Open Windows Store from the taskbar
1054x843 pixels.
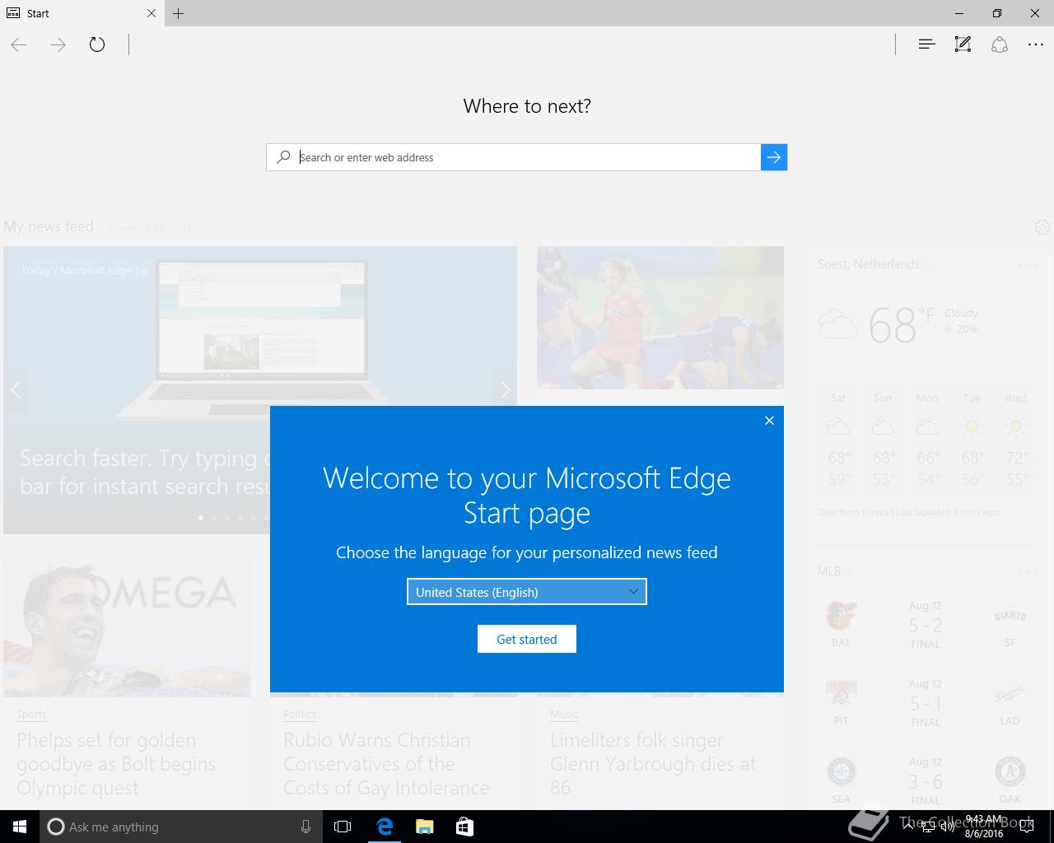tap(464, 827)
